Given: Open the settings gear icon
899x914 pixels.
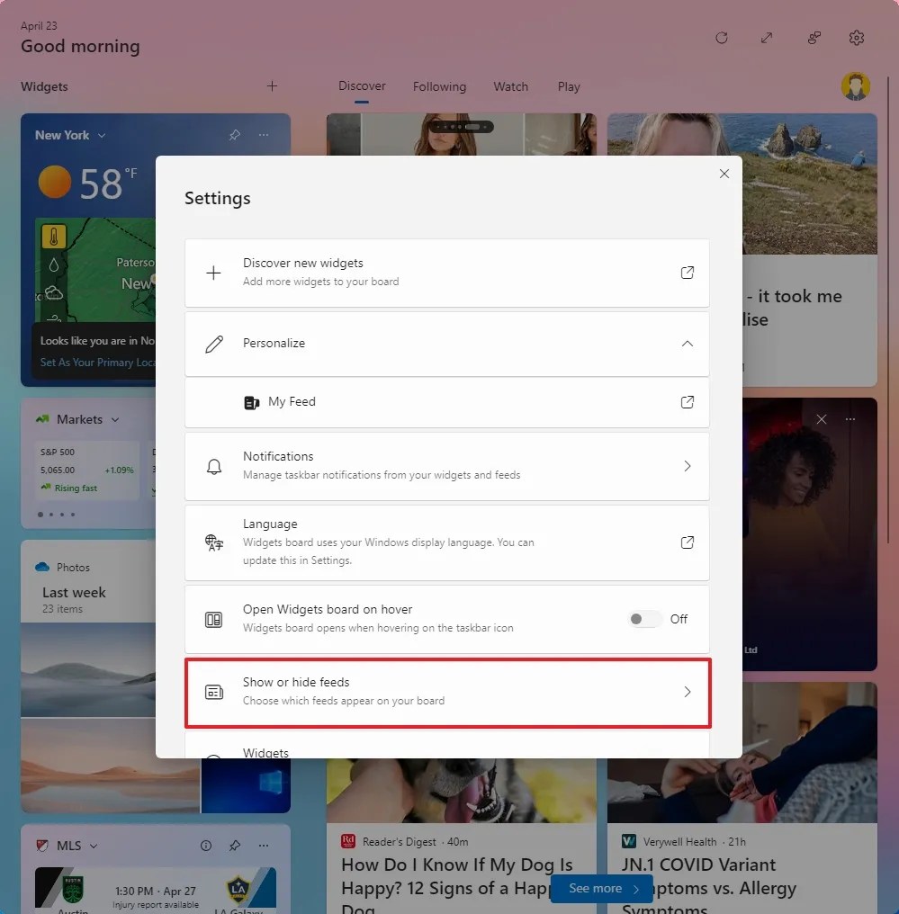Looking at the screenshot, I should 856,38.
